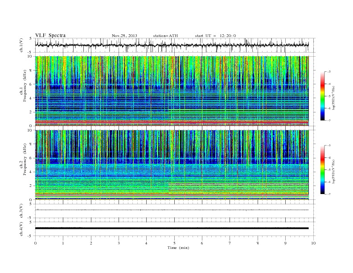This screenshot has width=353, height=273.
Task: Click the "8" kHz tick of ch.2 spectrogram
Action: click(x=31, y=144)
